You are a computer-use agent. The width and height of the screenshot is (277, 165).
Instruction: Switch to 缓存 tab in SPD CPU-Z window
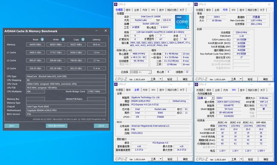[209, 90]
